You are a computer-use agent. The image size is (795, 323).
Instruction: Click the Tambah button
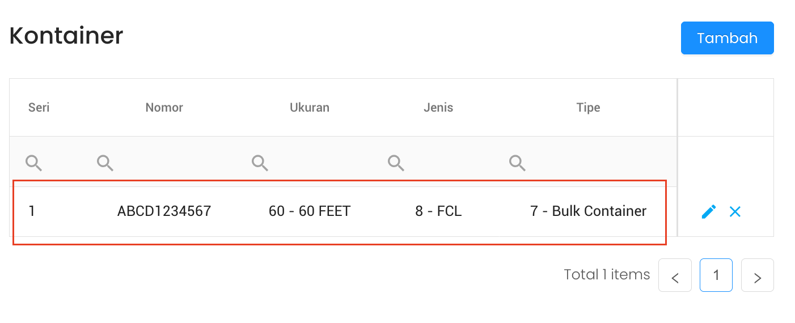727,38
